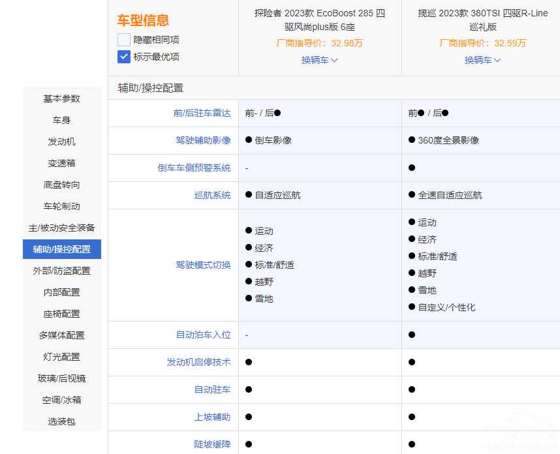Go to 基本参数 section
The height and width of the screenshot is (454, 560).
coord(62,98)
